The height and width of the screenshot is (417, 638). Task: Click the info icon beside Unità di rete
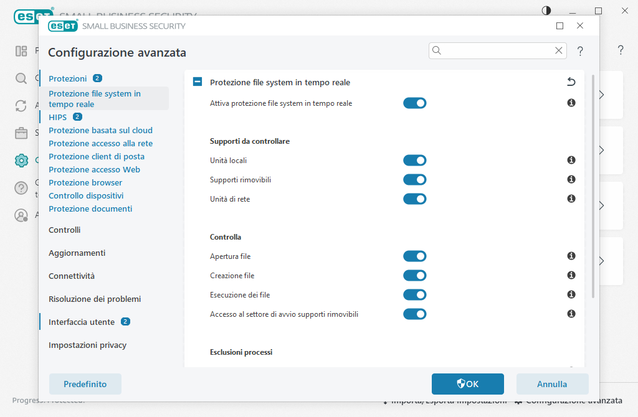pyautogui.click(x=571, y=199)
